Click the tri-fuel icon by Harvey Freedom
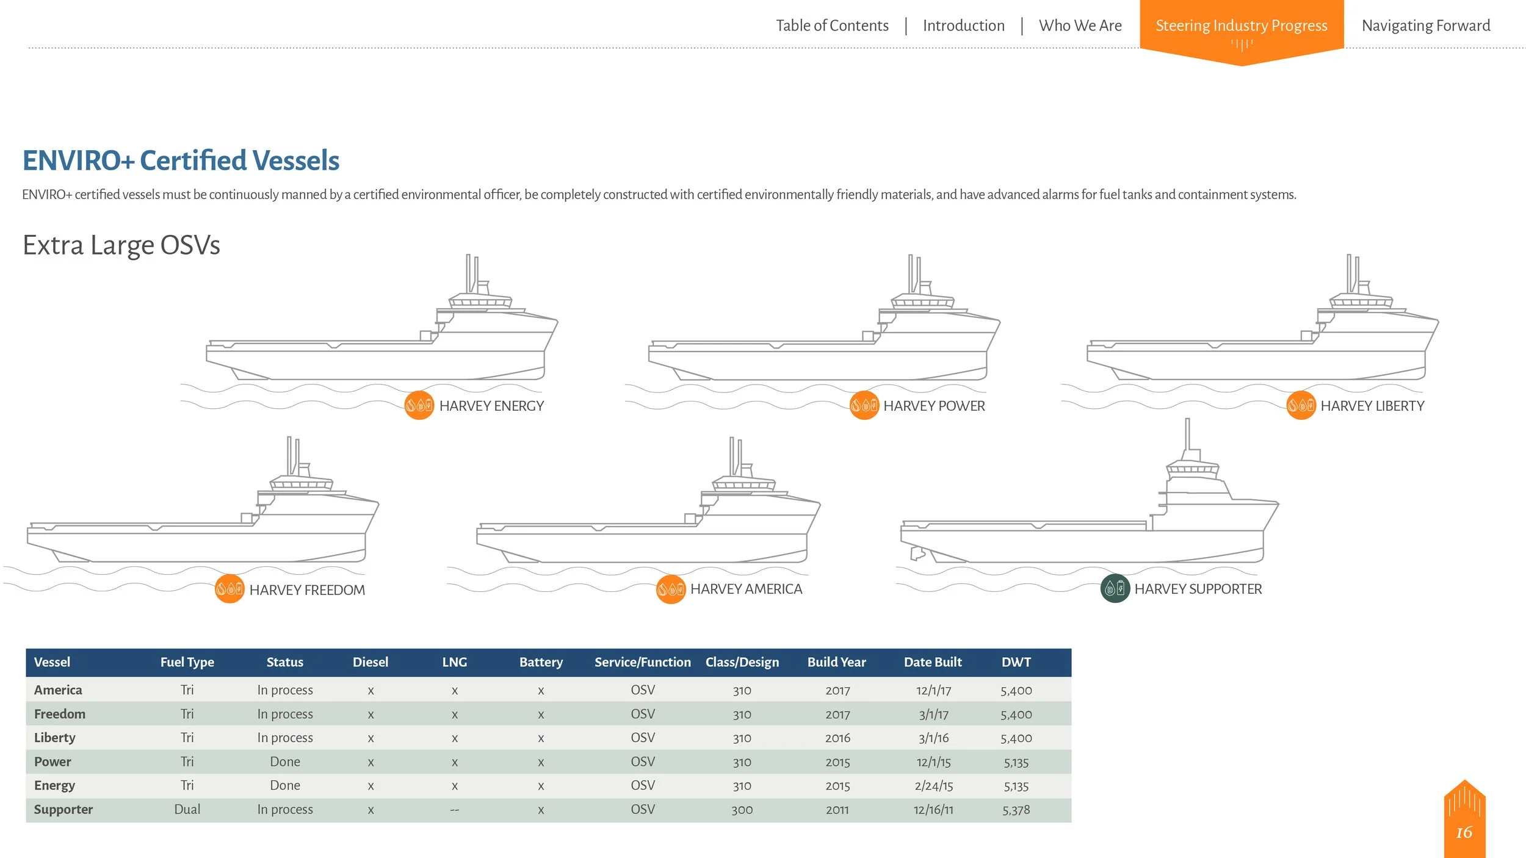The width and height of the screenshot is (1526, 858). point(230,589)
